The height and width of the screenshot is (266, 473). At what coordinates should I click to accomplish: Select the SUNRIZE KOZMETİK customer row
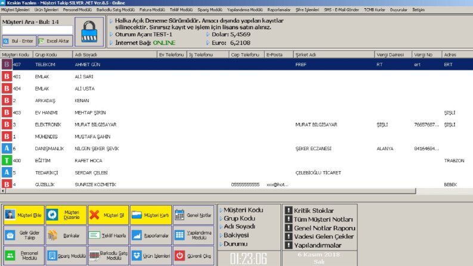pos(236,184)
